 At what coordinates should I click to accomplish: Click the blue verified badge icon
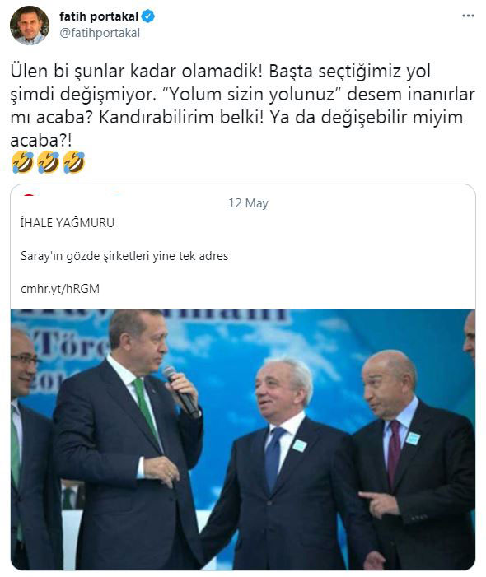click(x=147, y=16)
